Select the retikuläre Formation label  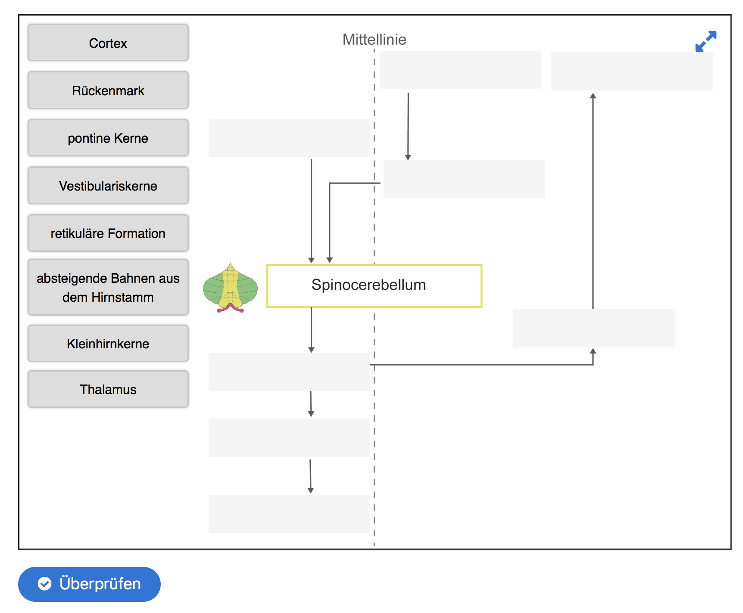pos(108,233)
